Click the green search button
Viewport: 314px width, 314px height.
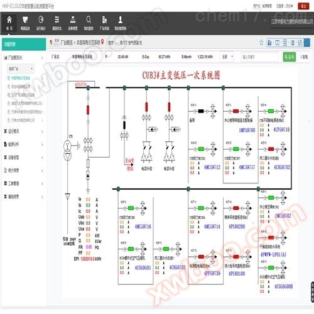290,57
